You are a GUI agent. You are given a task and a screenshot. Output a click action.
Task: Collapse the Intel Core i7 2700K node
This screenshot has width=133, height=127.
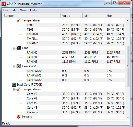[9, 85]
